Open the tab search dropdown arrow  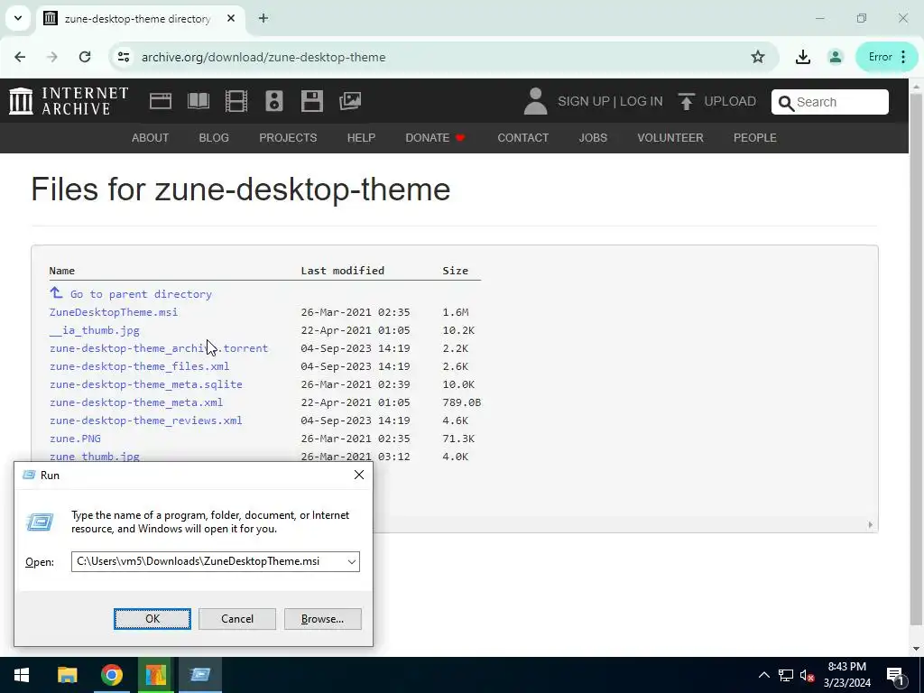click(x=18, y=18)
